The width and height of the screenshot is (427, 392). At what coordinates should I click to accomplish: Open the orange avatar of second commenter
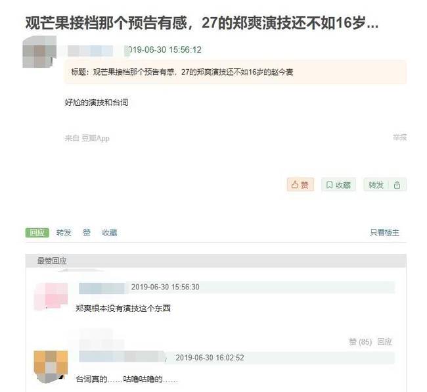pos(51,366)
